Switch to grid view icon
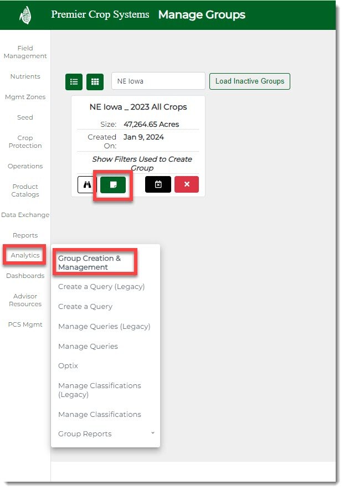The width and height of the screenshot is (344, 490). pos(95,81)
